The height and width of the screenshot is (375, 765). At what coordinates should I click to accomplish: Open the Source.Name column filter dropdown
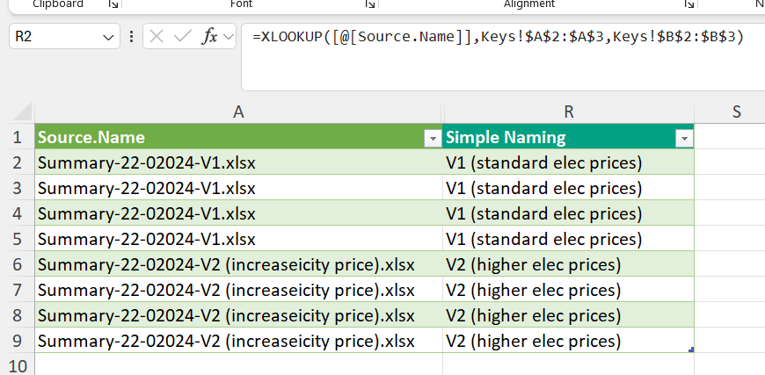(x=432, y=138)
